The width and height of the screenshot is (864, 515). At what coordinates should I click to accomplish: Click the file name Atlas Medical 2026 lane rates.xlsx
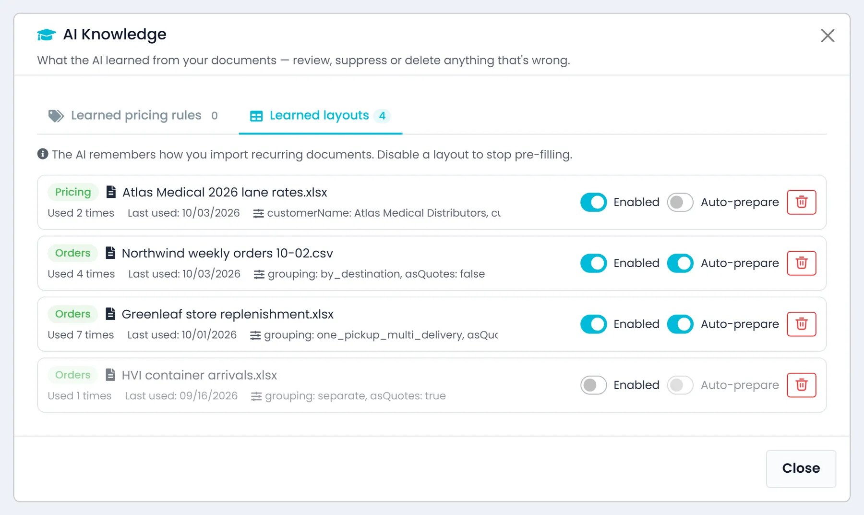225,192
